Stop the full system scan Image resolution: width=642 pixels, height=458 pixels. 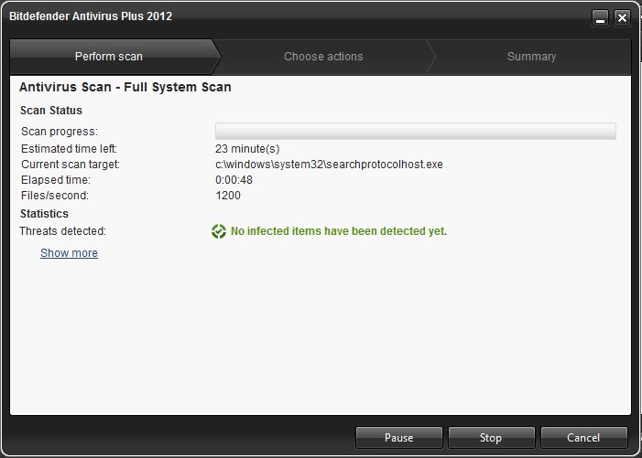tap(491, 438)
